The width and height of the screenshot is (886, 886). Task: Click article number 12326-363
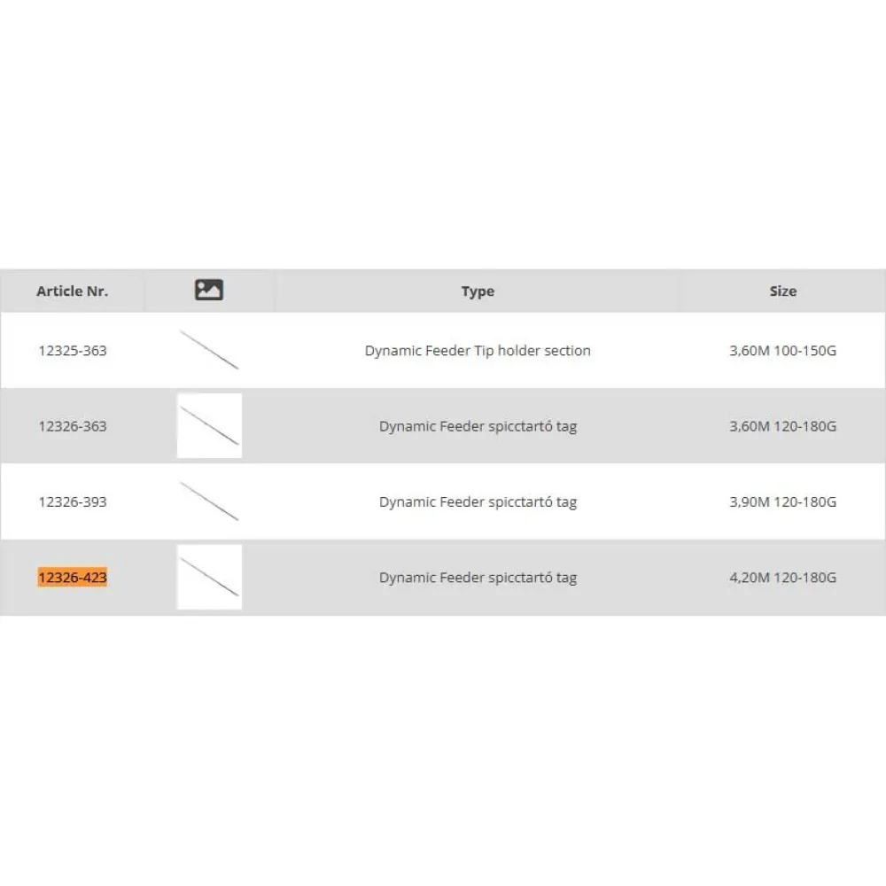point(73,426)
